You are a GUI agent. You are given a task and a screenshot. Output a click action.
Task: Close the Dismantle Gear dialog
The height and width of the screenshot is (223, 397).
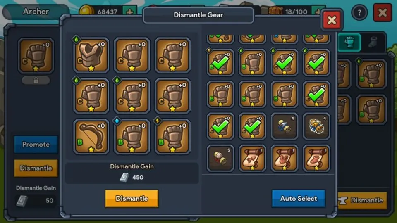[x=332, y=20]
